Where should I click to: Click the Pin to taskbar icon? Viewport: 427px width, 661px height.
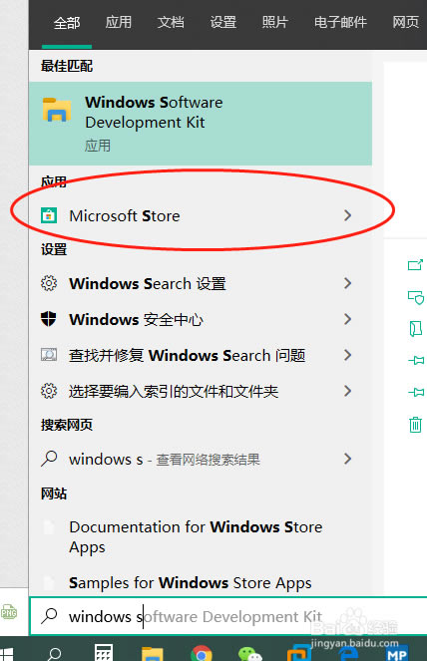tap(416, 393)
